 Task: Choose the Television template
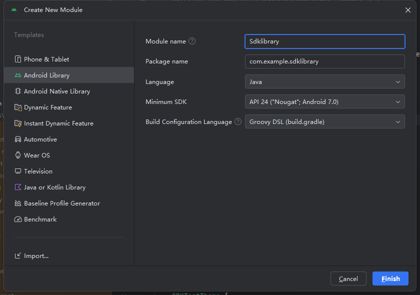(69, 171)
